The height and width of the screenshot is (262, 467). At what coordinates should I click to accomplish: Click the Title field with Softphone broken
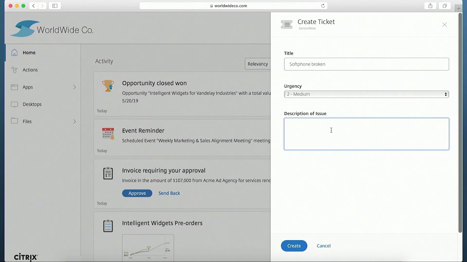coord(367,64)
